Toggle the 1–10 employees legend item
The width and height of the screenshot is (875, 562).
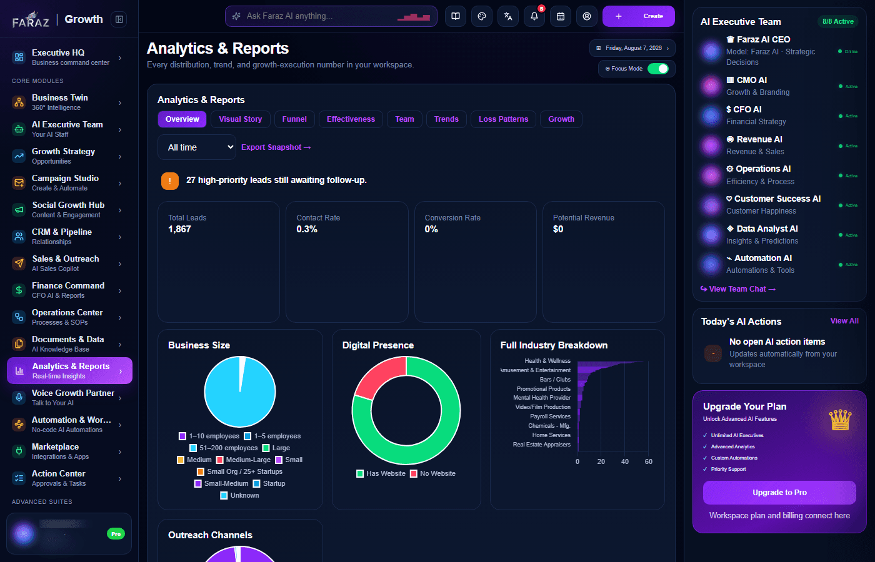pyautogui.click(x=209, y=436)
